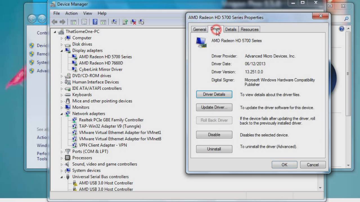Click the VMware VMnet1 adapter icon
360x202 pixels.
[75, 132]
